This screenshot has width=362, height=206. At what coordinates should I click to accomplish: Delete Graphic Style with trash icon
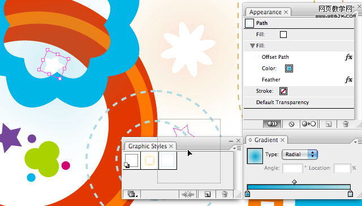click(225, 194)
